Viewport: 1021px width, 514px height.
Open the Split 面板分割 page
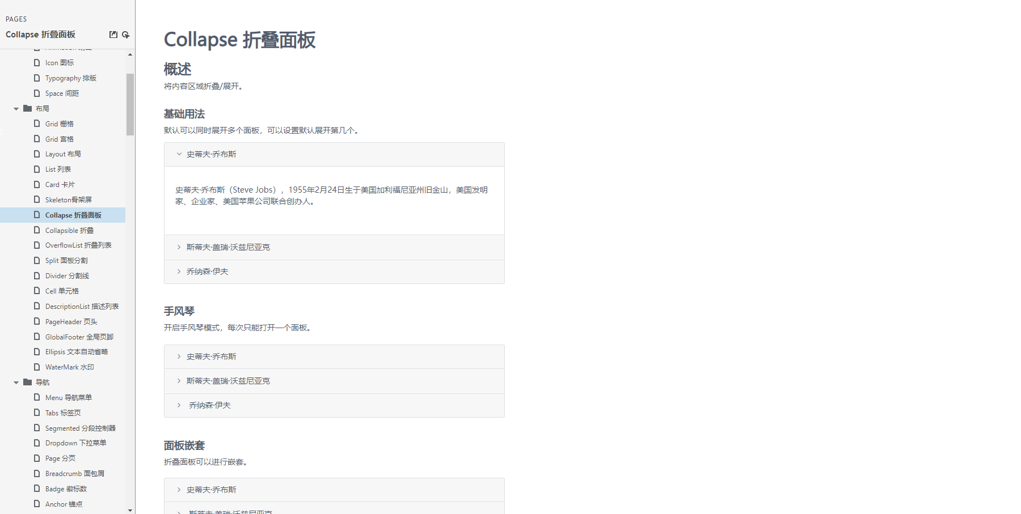click(66, 260)
